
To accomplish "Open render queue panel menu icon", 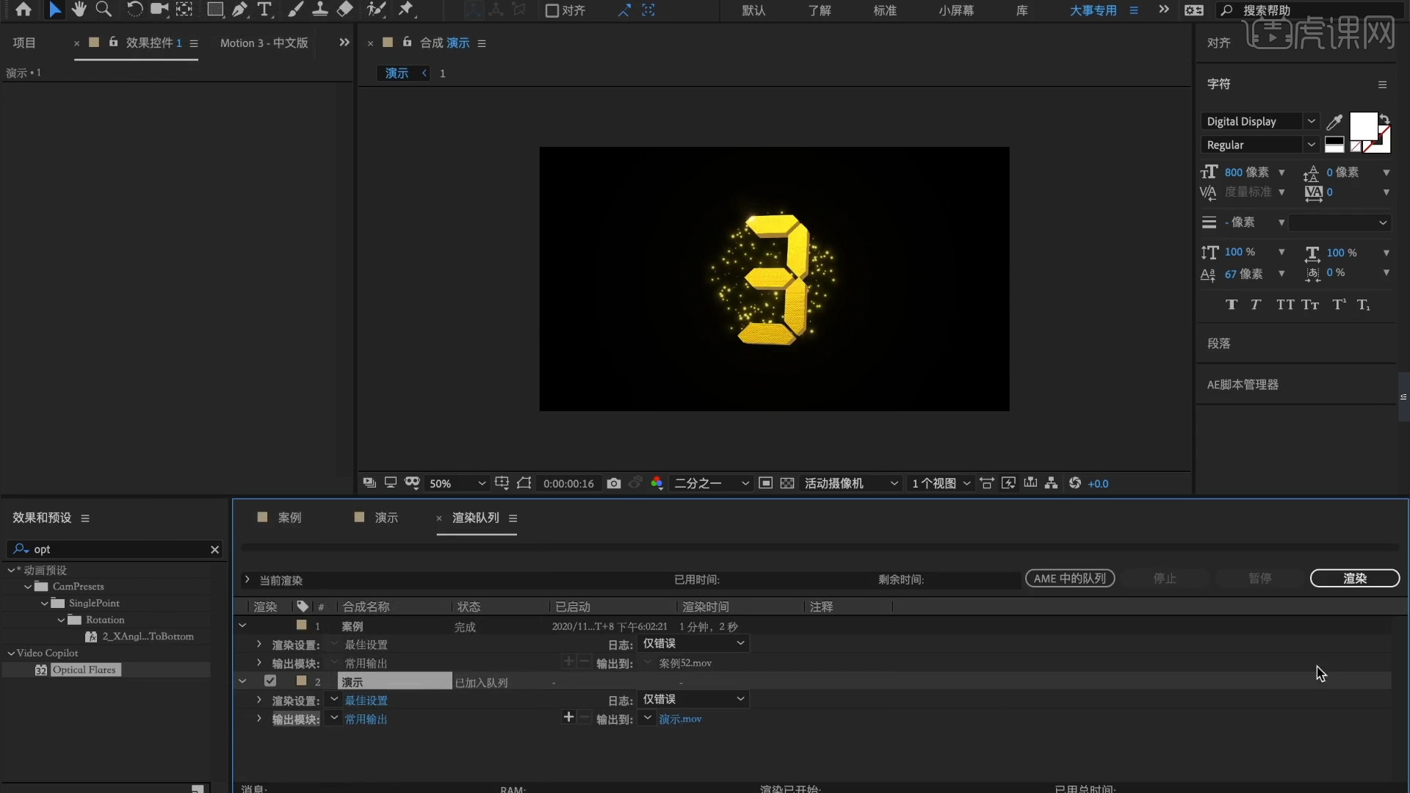I will 513,518.
